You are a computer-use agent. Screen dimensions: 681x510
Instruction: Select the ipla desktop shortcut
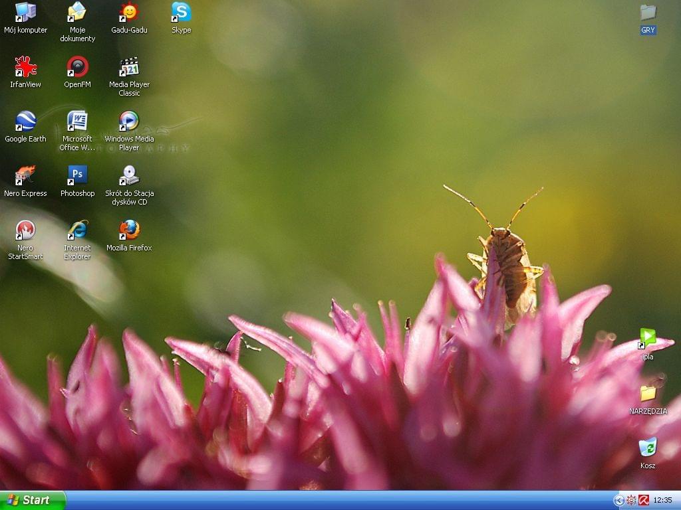(x=648, y=339)
